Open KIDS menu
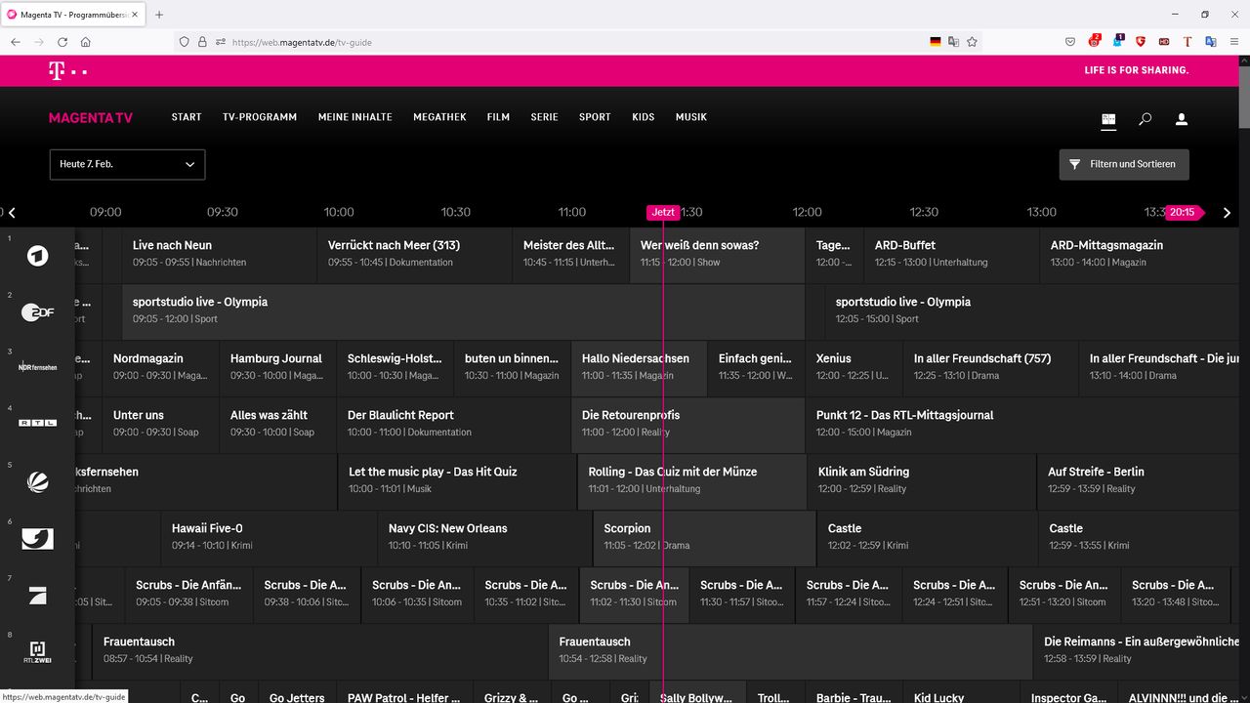Viewport: 1250px width, 703px height. [x=643, y=117]
